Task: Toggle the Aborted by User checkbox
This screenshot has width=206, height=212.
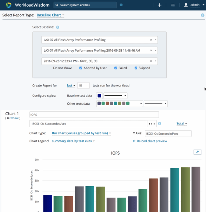Action: coord(81,68)
